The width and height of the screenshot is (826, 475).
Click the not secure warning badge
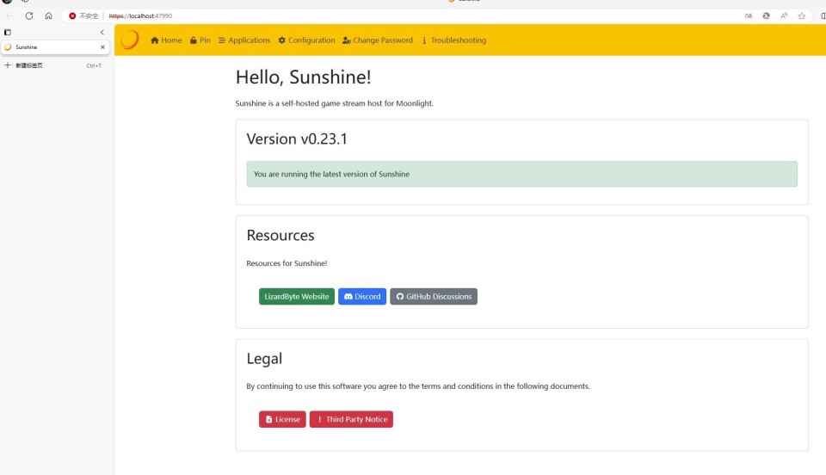tap(83, 15)
